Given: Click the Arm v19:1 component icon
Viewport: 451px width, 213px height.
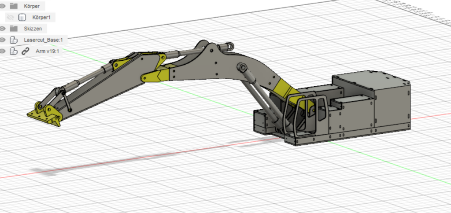Looking at the screenshot, I should click(x=14, y=51).
